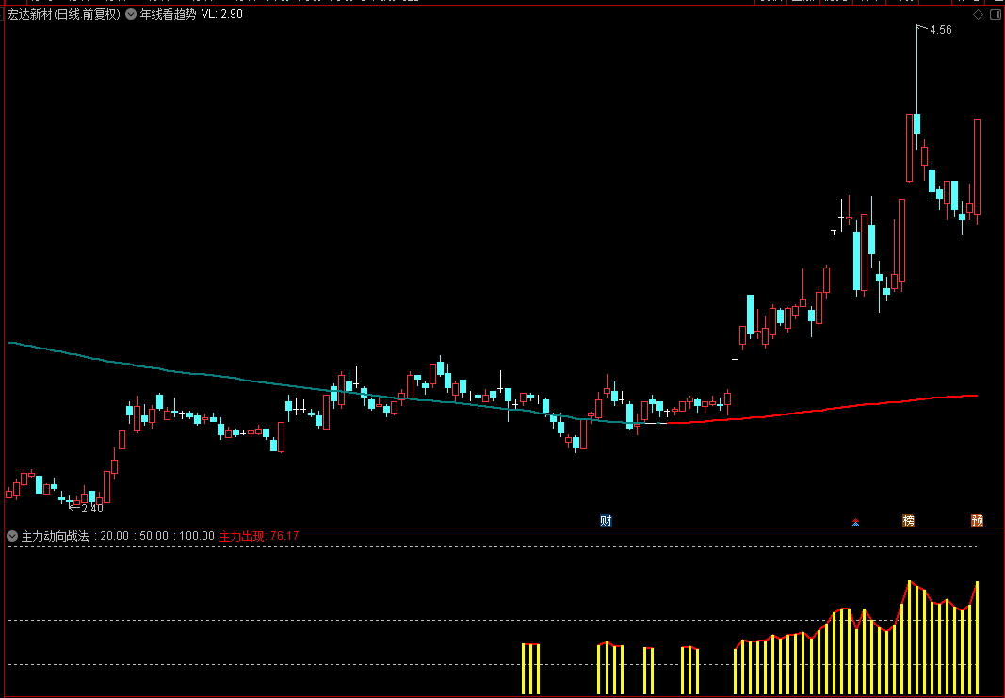This screenshot has width=1005, height=698.
Task: Click the 主力出现: 76.17 readout
Action: 259,536
